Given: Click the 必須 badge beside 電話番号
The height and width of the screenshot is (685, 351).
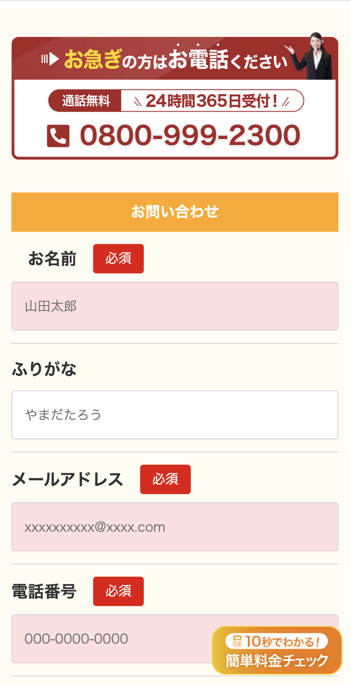Looking at the screenshot, I should (x=118, y=591).
